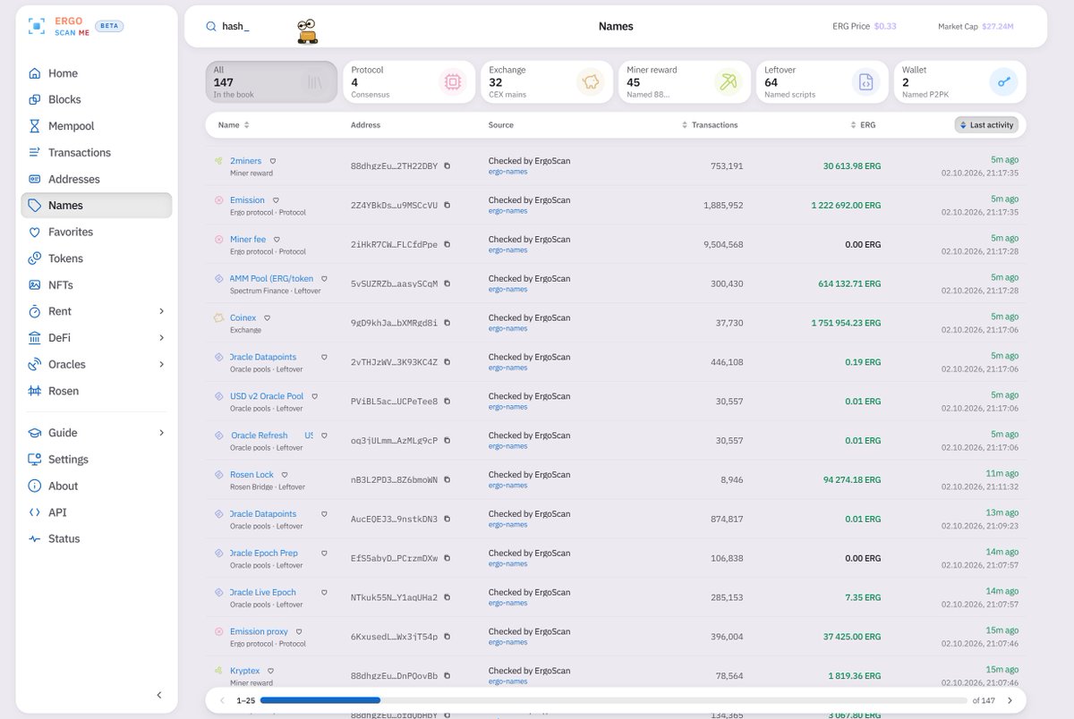Image resolution: width=1074 pixels, height=719 pixels.
Task: Copy the USD v2 Oracle Pool address
Action: tap(447, 402)
